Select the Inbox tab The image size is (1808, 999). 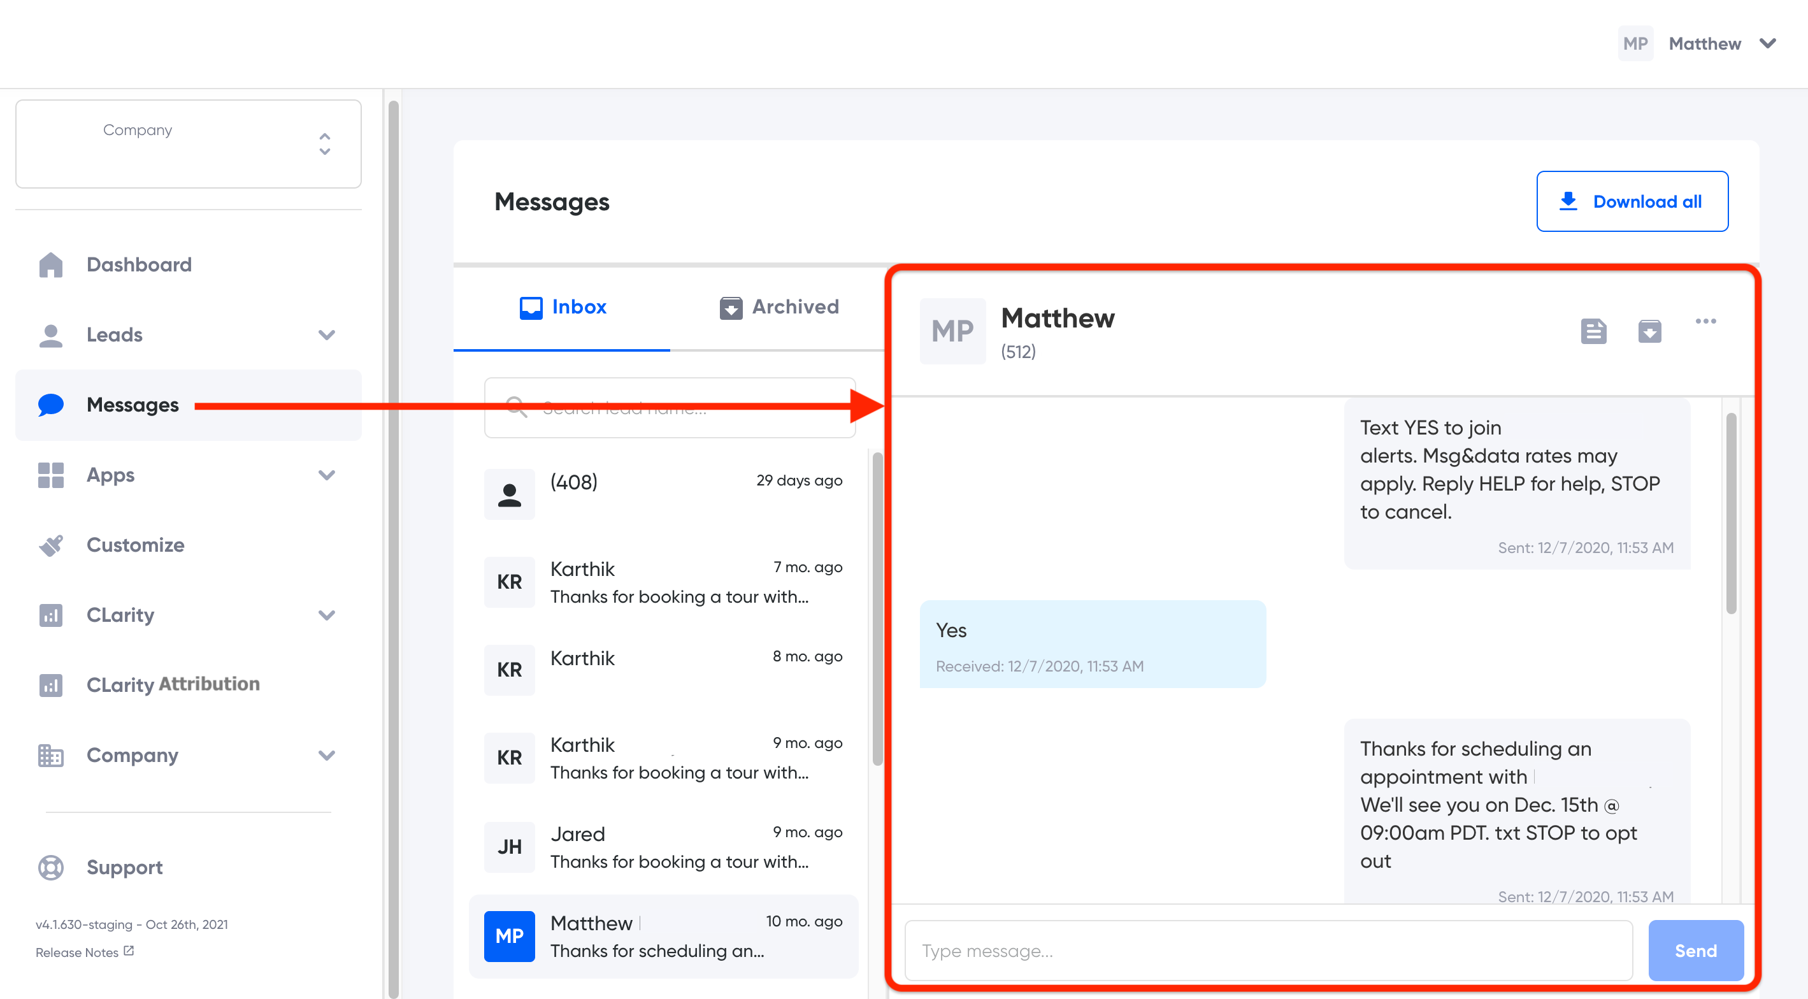tap(563, 307)
